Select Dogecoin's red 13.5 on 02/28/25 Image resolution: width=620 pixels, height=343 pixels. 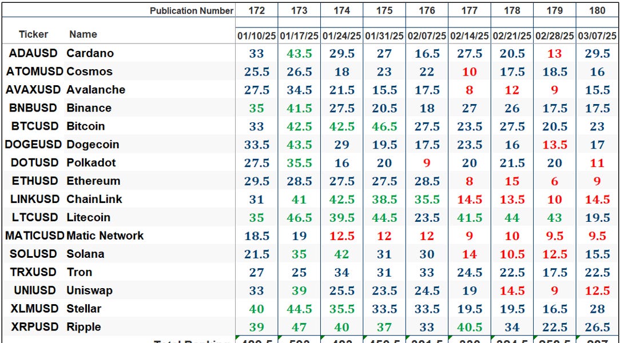[554, 144]
